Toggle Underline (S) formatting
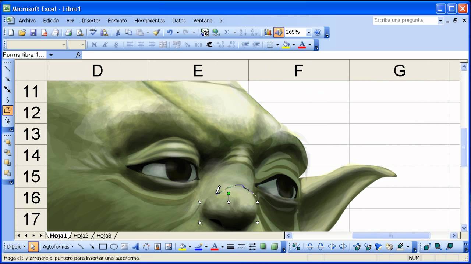 pos(116,45)
